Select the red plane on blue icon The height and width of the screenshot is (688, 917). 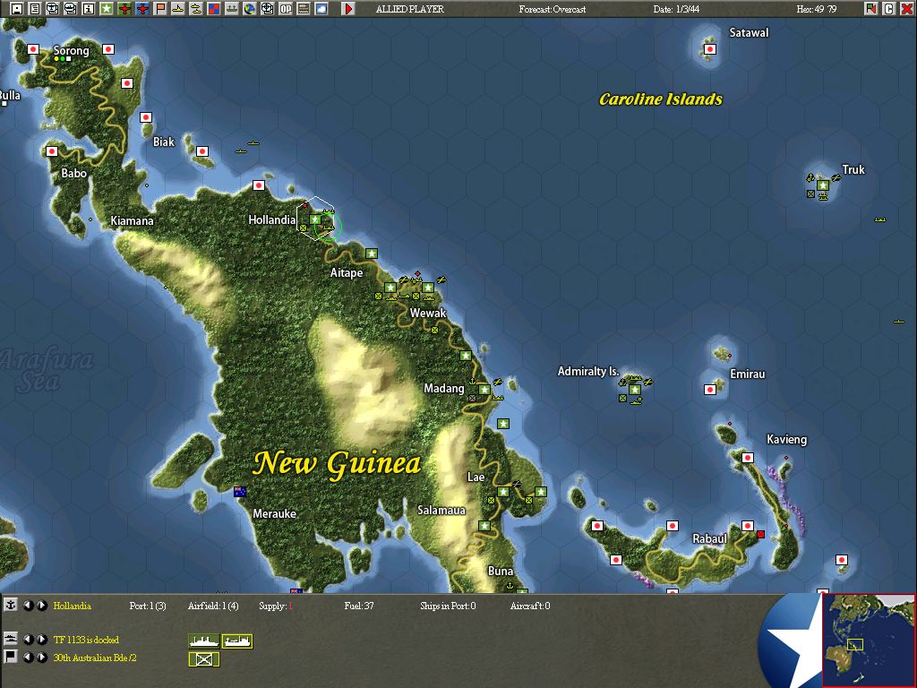(x=142, y=9)
